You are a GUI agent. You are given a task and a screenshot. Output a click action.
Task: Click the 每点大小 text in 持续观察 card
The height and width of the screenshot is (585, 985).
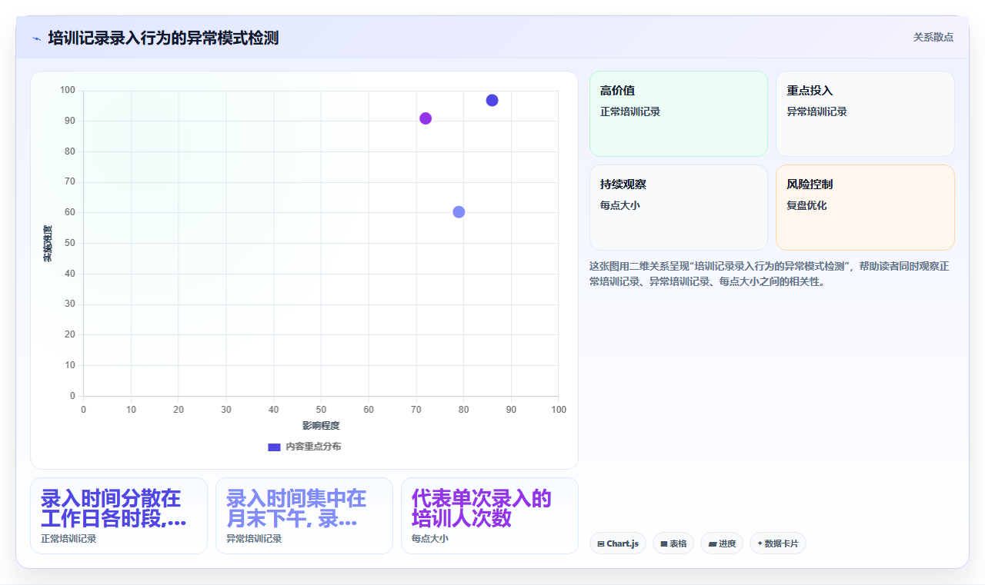(620, 205)
